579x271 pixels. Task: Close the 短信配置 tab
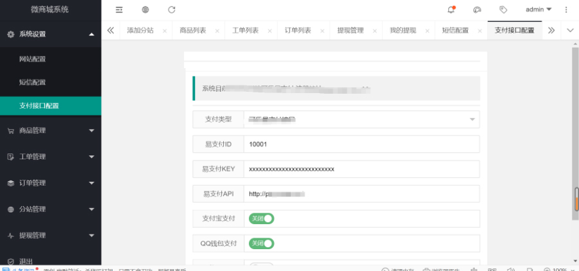pos(480,31)
